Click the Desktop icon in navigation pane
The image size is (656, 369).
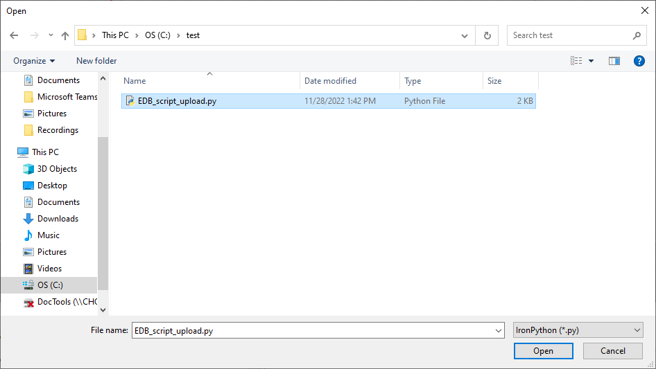tap(28, 186)
